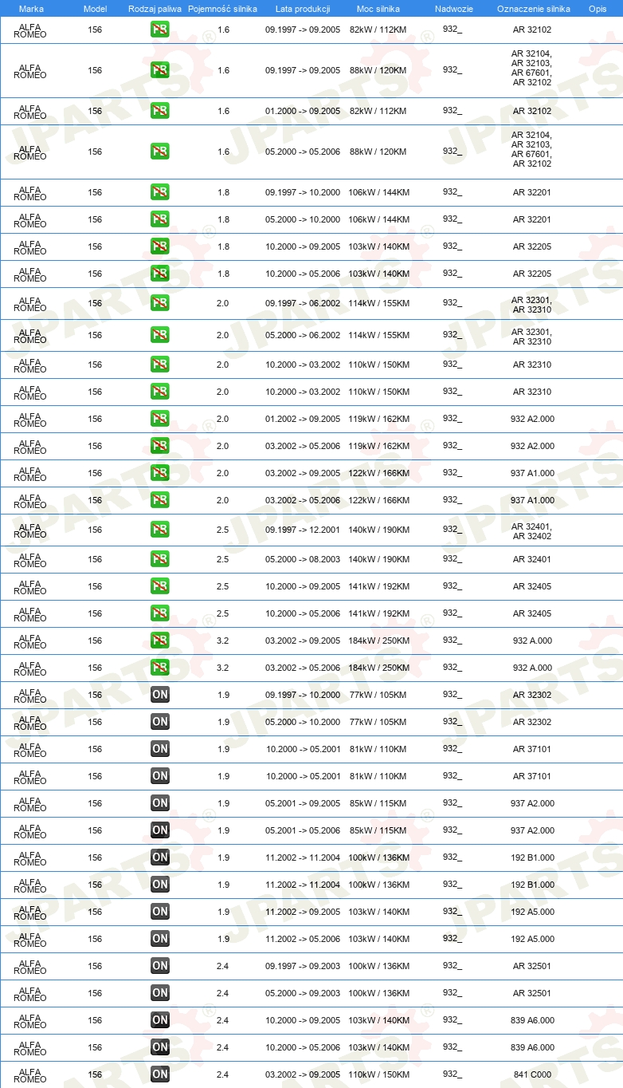Click date range 05.2000 -> 09.2003
This screenshot has height=1088, width=623.
pos(303,993)
